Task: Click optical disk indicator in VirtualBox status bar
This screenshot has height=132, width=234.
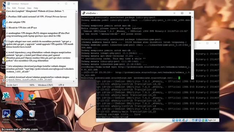Action: point(177,120)
